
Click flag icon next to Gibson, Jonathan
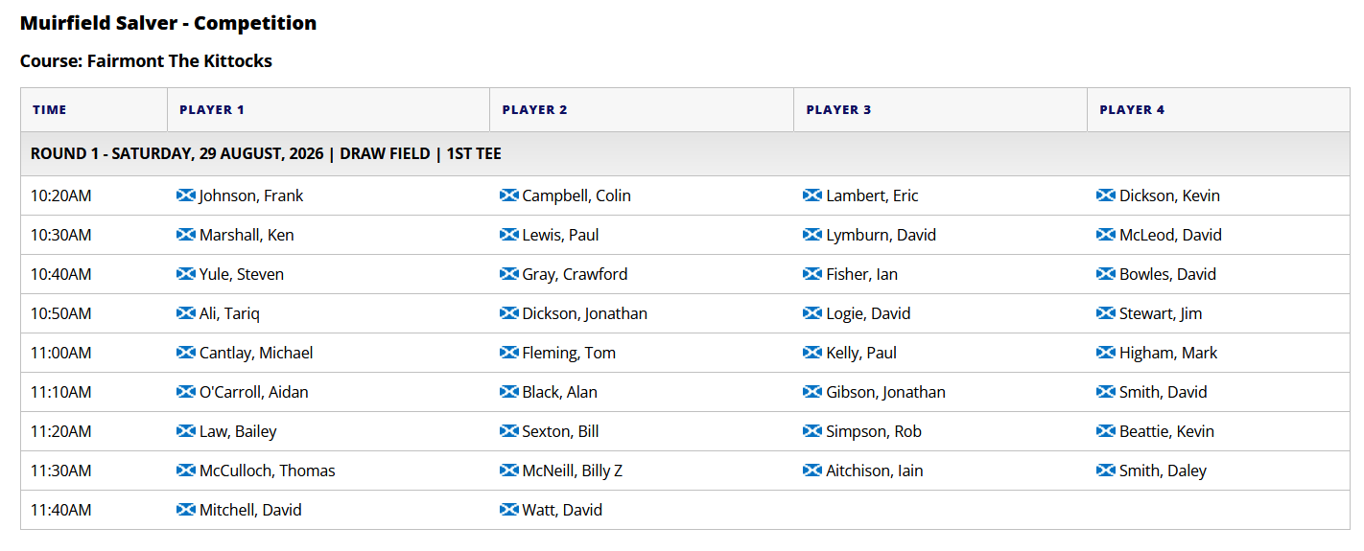click(x=812, y=392)
